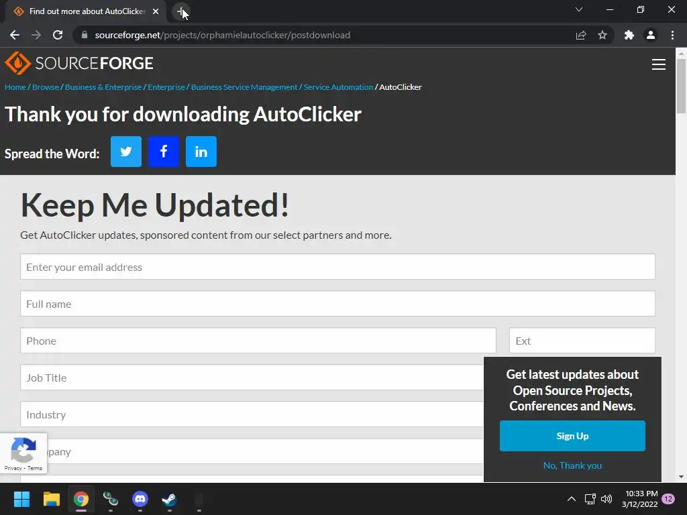Open reCAPTCHA Terms link
This screenshot has width=687, height=515.
click(x=35, y=468)
